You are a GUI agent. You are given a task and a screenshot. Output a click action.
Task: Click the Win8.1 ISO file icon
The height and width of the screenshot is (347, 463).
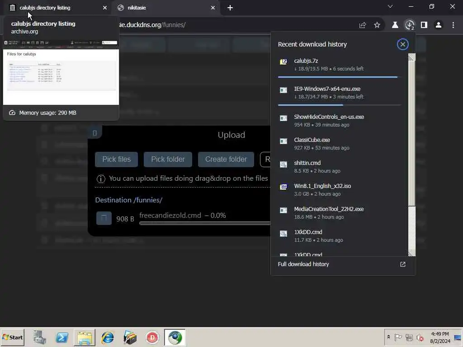[x=283, y=187]
